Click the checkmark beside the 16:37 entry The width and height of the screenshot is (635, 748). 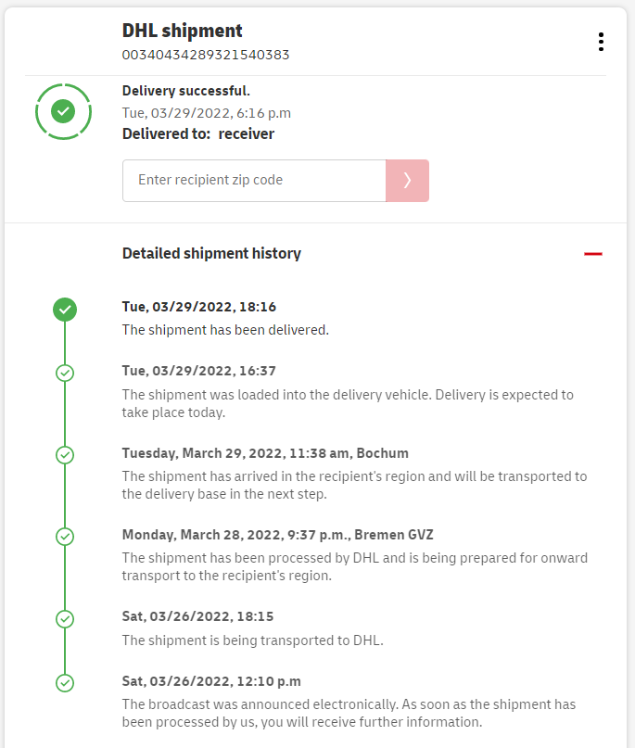pos(65,373)
